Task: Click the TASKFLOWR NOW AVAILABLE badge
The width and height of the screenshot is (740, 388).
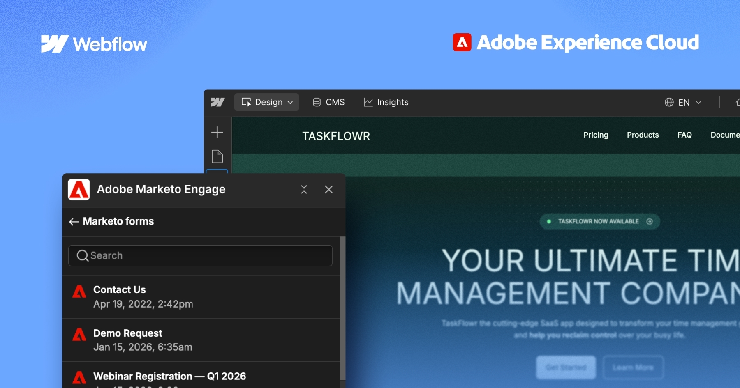Action: pyautogui.click(x=599, y=221)
